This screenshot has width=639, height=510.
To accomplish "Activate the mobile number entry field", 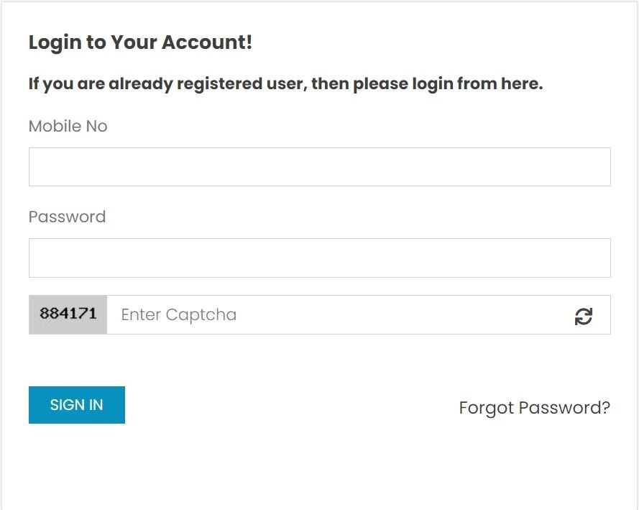I will coord(319,167).
